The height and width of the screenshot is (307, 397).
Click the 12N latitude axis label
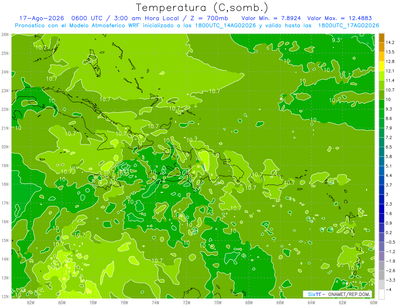click(5, 297)
